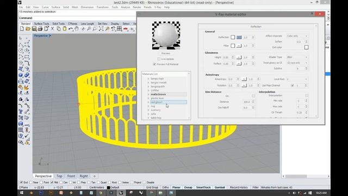Screen dimensions: 348x196
Task: Select the Box solid tool in sidebar
Action: click(x=21, y=75)
